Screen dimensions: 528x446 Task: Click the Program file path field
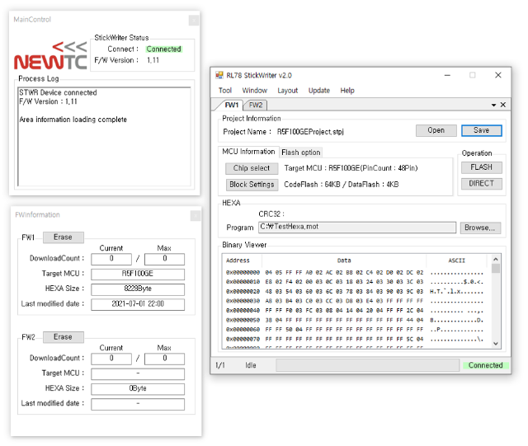click(x=356, y=228)
